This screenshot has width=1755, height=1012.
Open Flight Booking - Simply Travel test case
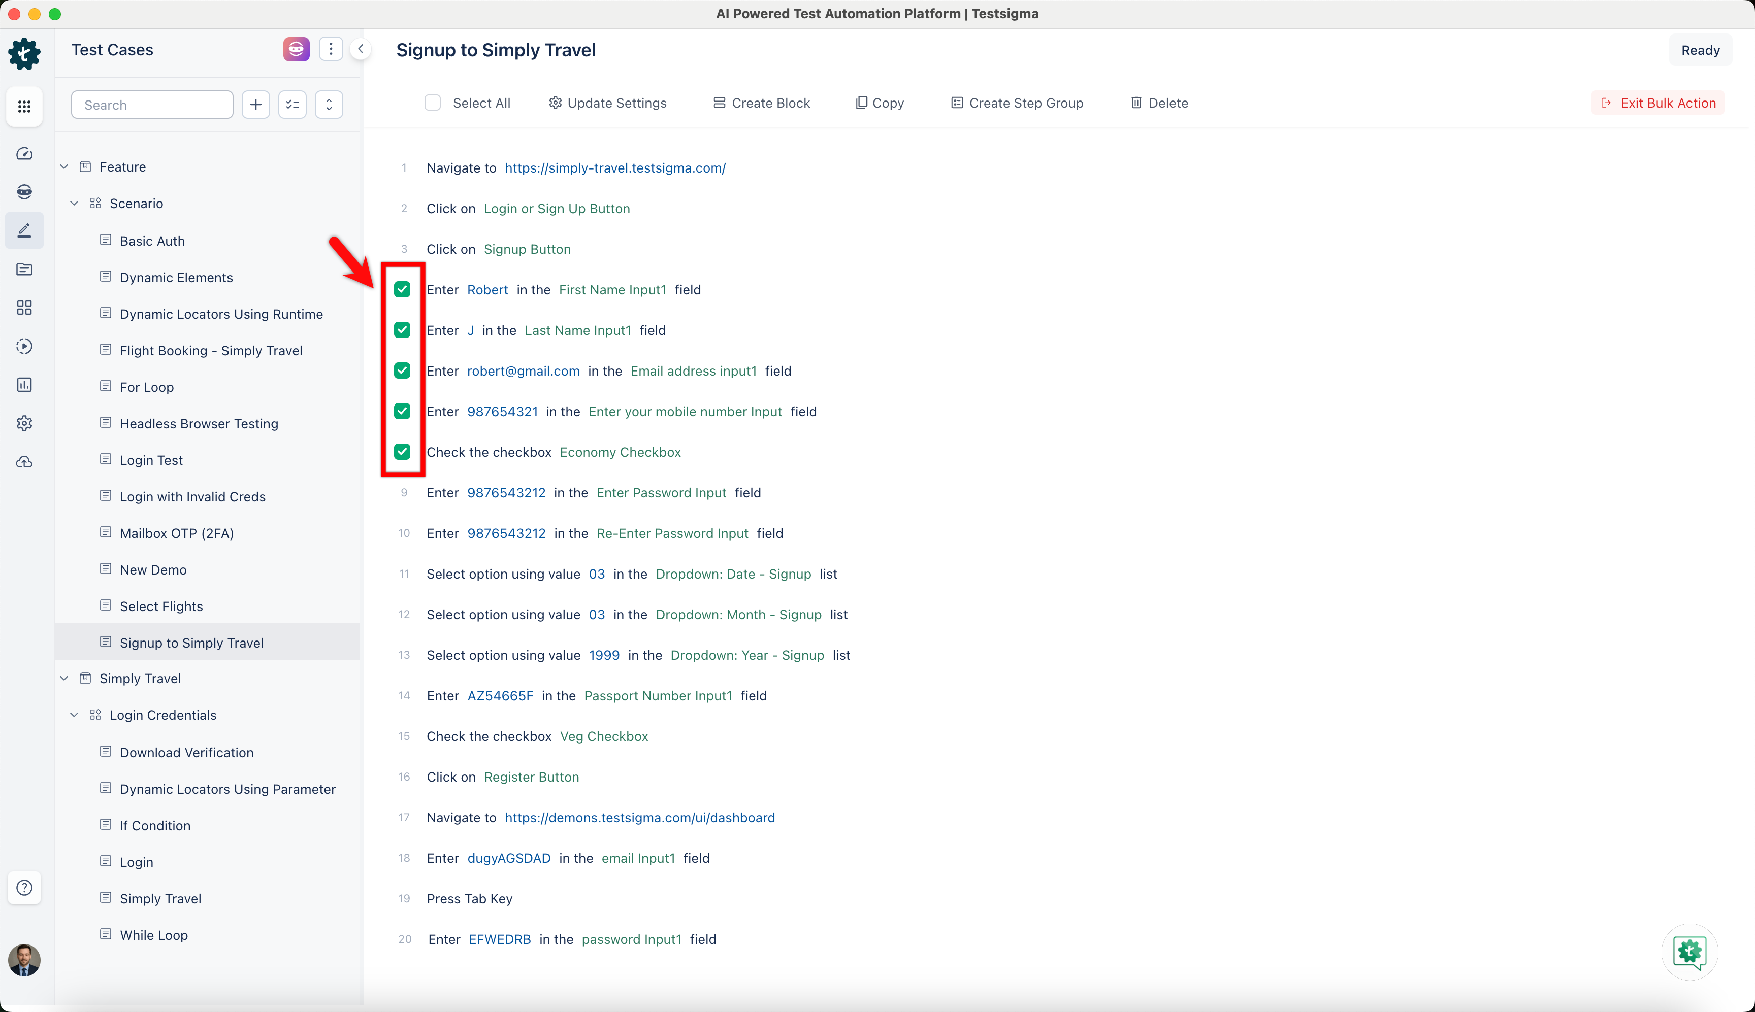211,350
